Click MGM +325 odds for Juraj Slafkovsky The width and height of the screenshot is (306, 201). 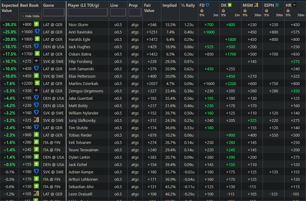point(252,120)
